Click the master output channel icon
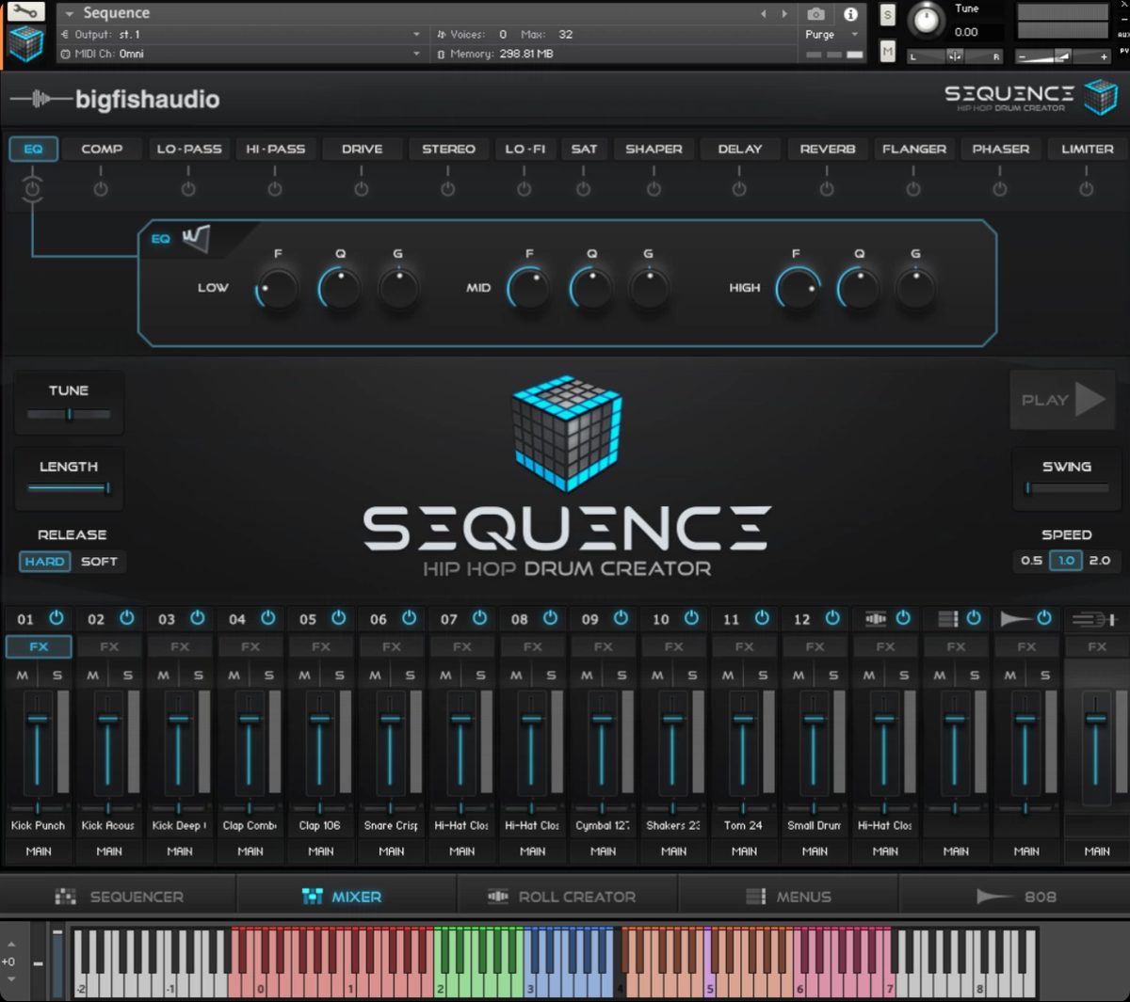Image resolution: width=1130 pixels, height=1002 pixels. pyautogui.click(x=1094, y=619)
